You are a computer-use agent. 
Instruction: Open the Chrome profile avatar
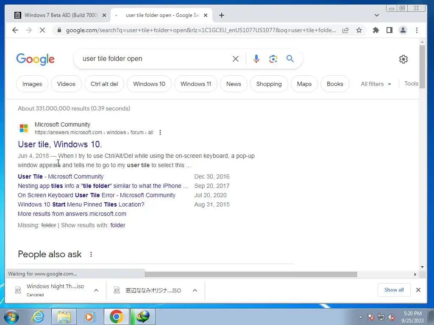coord(403,30)
